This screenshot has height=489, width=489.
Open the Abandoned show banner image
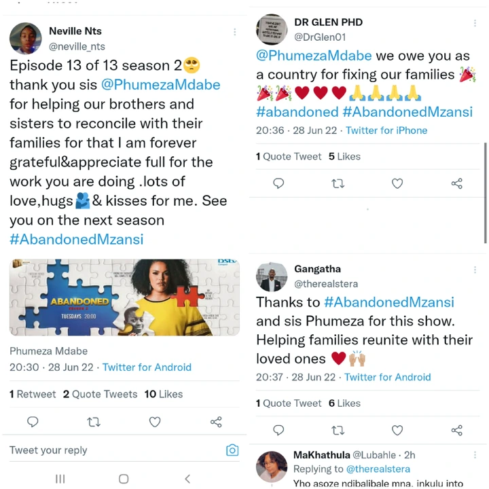tap(124, 297)
